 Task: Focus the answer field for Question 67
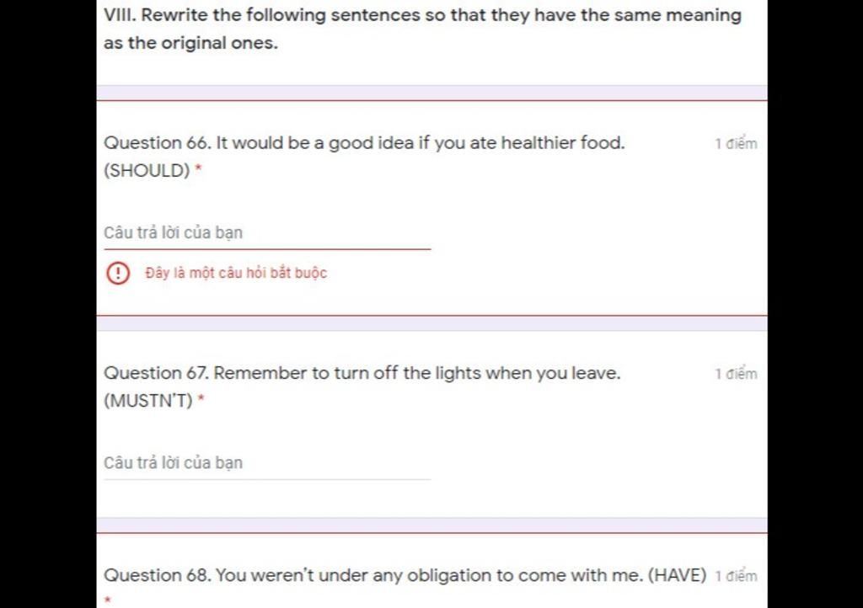pyautogui.click(x=267, y=463)
